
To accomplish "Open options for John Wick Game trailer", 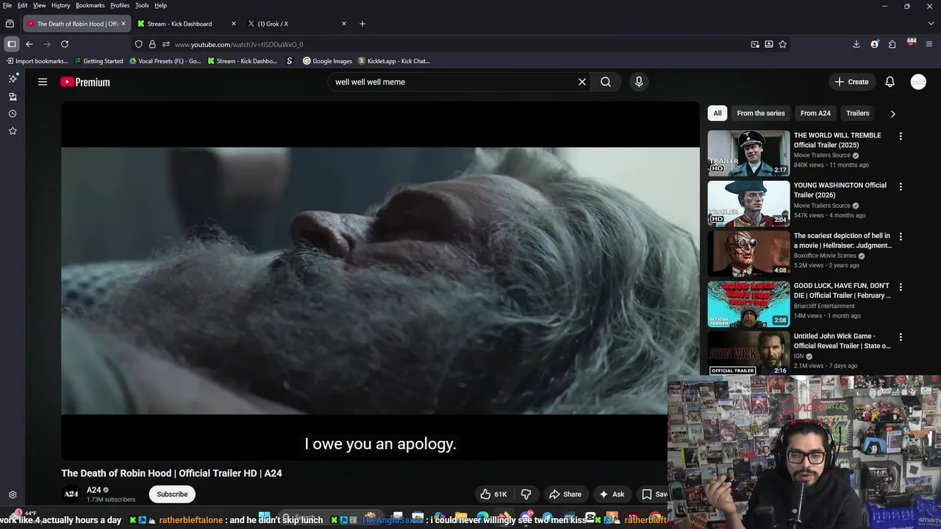I will pyautogui.click(x=901, y=337).
